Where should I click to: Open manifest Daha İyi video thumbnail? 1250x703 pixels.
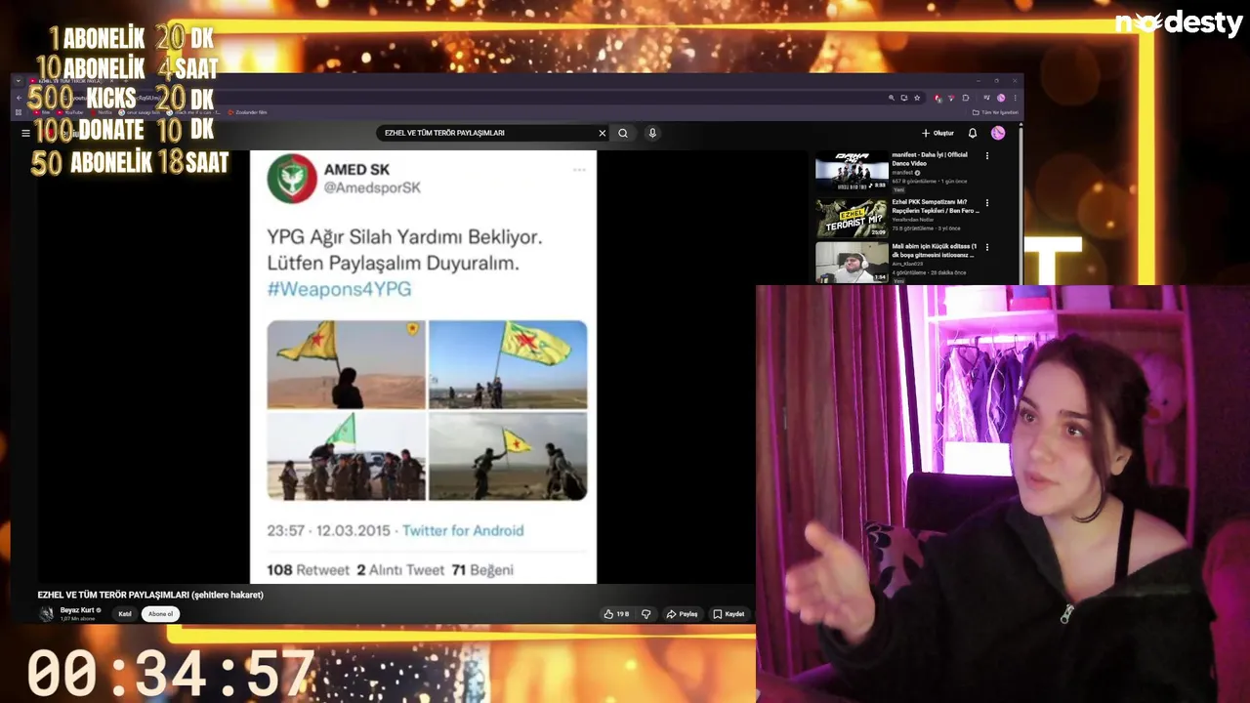[852, 171]
